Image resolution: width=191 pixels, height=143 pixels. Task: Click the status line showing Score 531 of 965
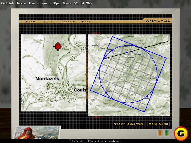pos(46,3)
